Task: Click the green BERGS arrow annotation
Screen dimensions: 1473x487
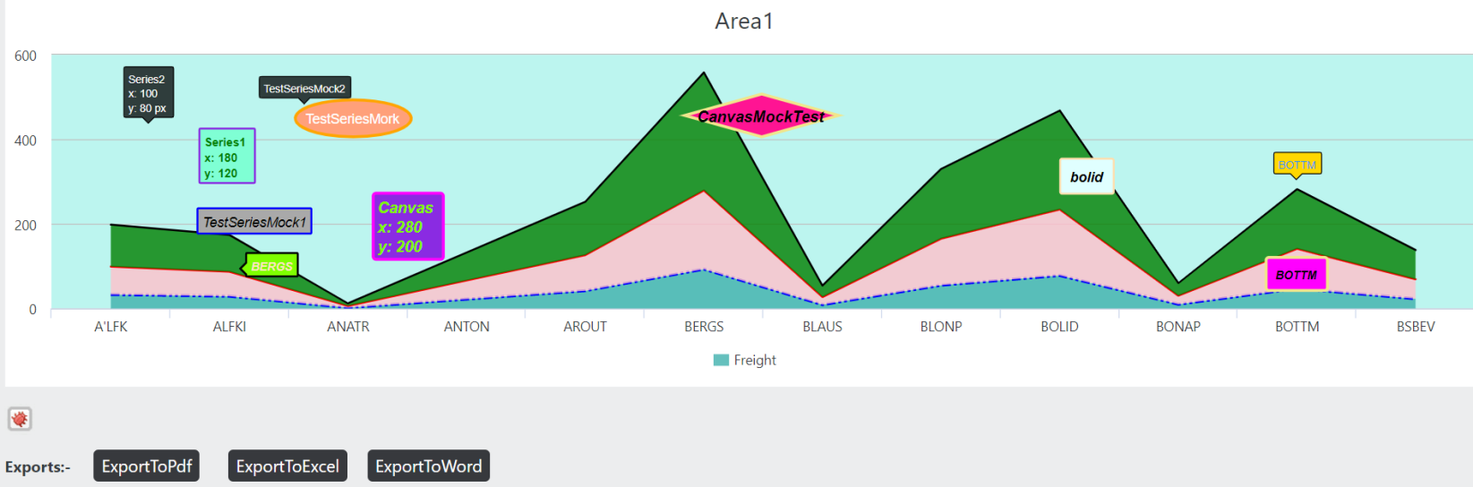Action: [270, 266]
